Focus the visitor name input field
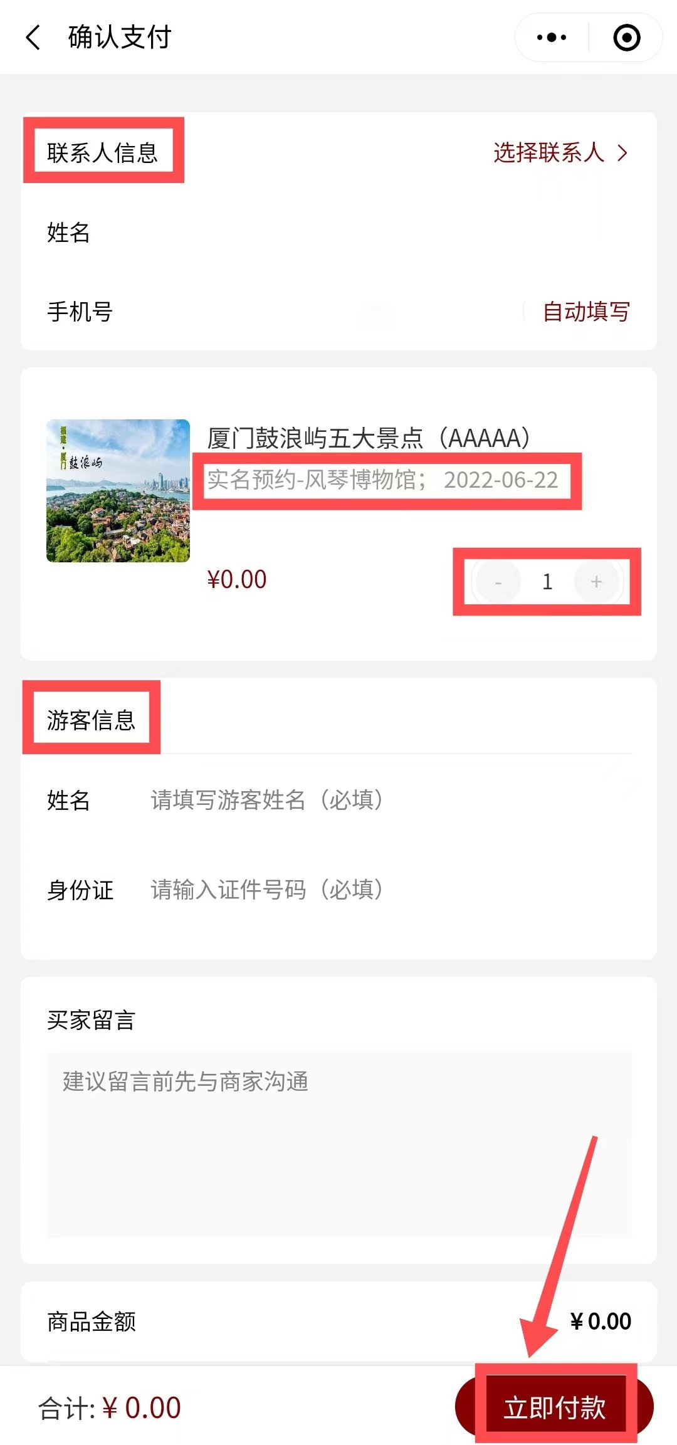The image size is (677, 1445). [x=376, y=800]
